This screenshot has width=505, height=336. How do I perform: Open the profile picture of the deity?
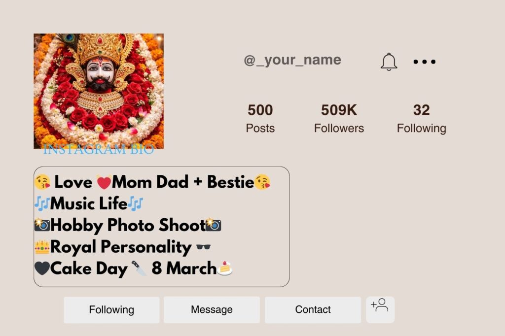99,91
